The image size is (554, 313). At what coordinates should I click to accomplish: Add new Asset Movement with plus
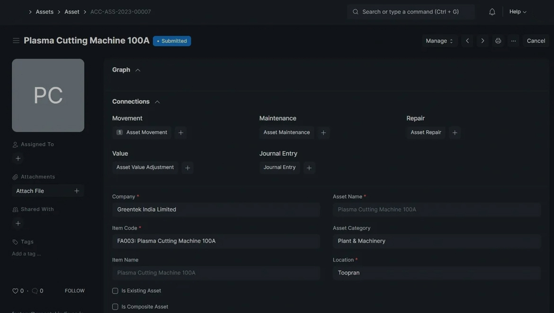(x=181, y=133)
